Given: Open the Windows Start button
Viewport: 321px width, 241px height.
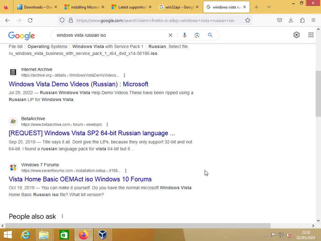Looking at the screenshot, I should click(x=8, y=235).
